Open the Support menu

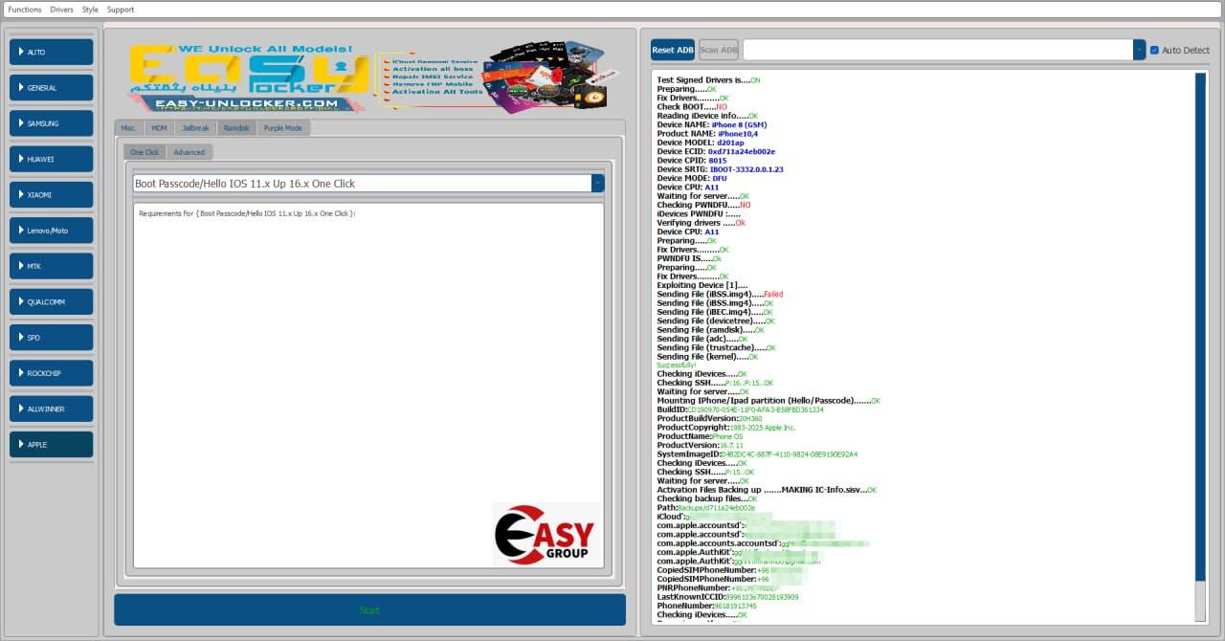[x=121, y=10]
